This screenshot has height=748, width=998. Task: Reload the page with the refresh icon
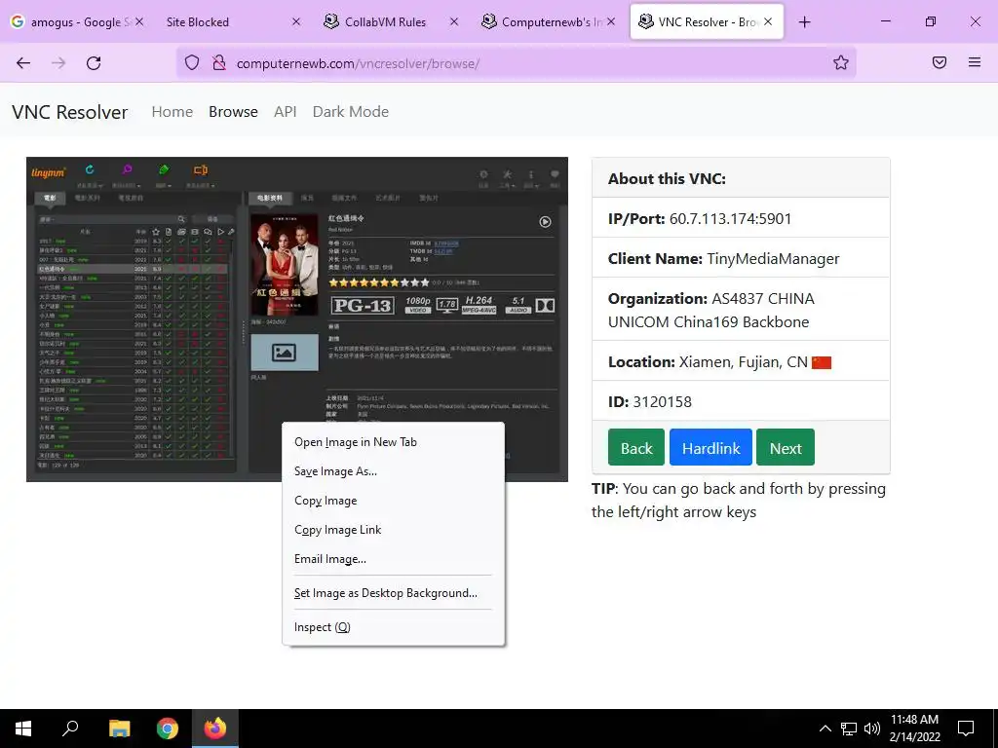click(x=94, y=63)
